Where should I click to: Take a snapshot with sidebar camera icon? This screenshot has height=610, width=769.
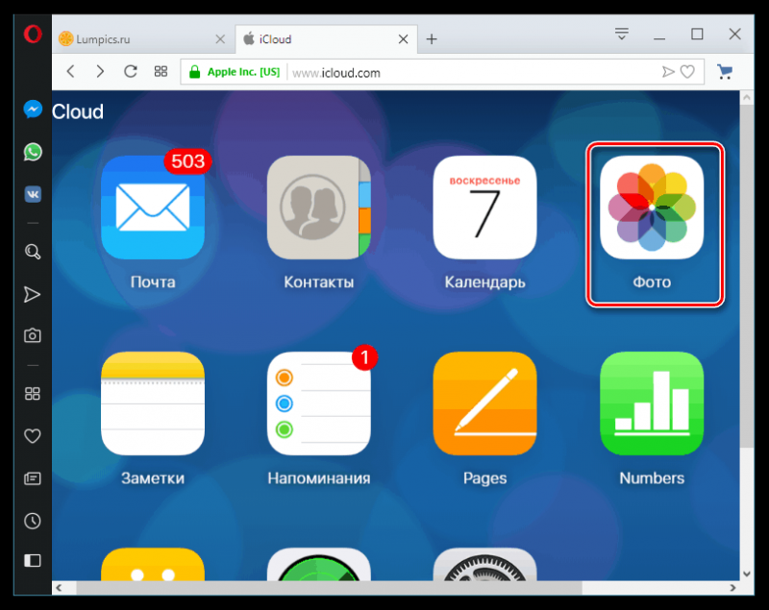[33, 335]
